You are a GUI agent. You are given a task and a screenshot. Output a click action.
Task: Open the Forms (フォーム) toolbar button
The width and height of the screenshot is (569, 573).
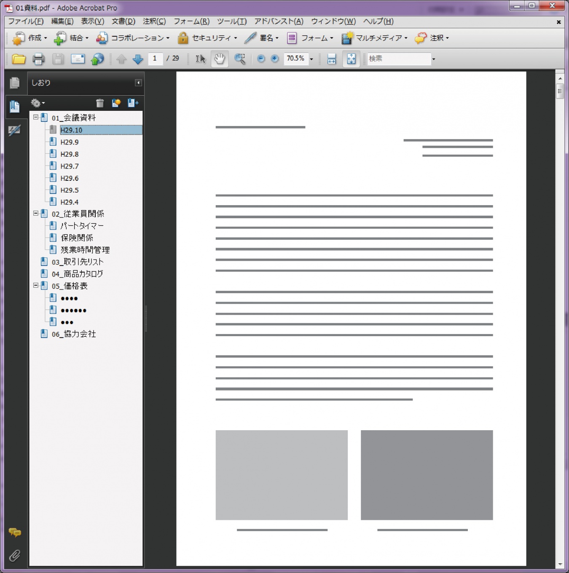[x=310, y=38]
